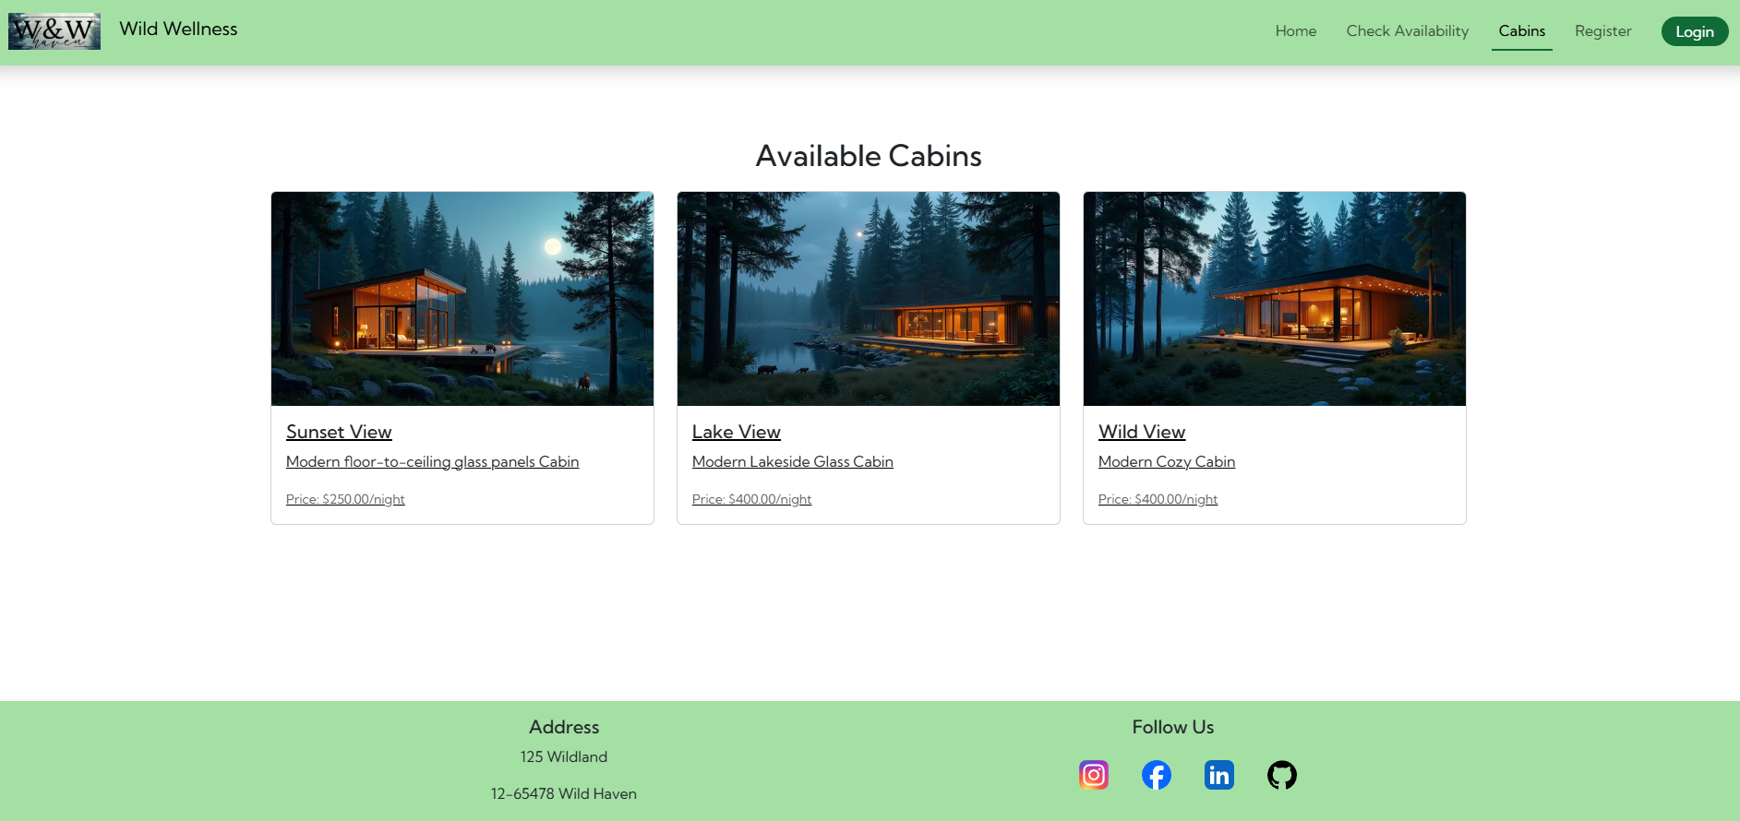Click the Address footer heading
This screenshot has width=1740, height=821.
point(564,727)
